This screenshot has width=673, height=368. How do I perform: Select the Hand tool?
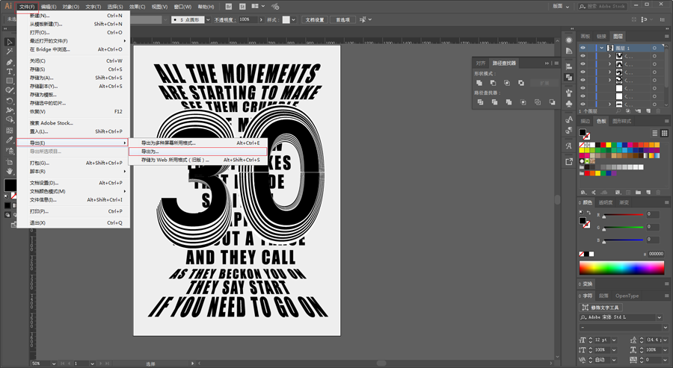coord(10,171)
